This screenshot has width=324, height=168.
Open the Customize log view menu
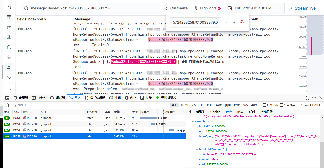point(176,8)
